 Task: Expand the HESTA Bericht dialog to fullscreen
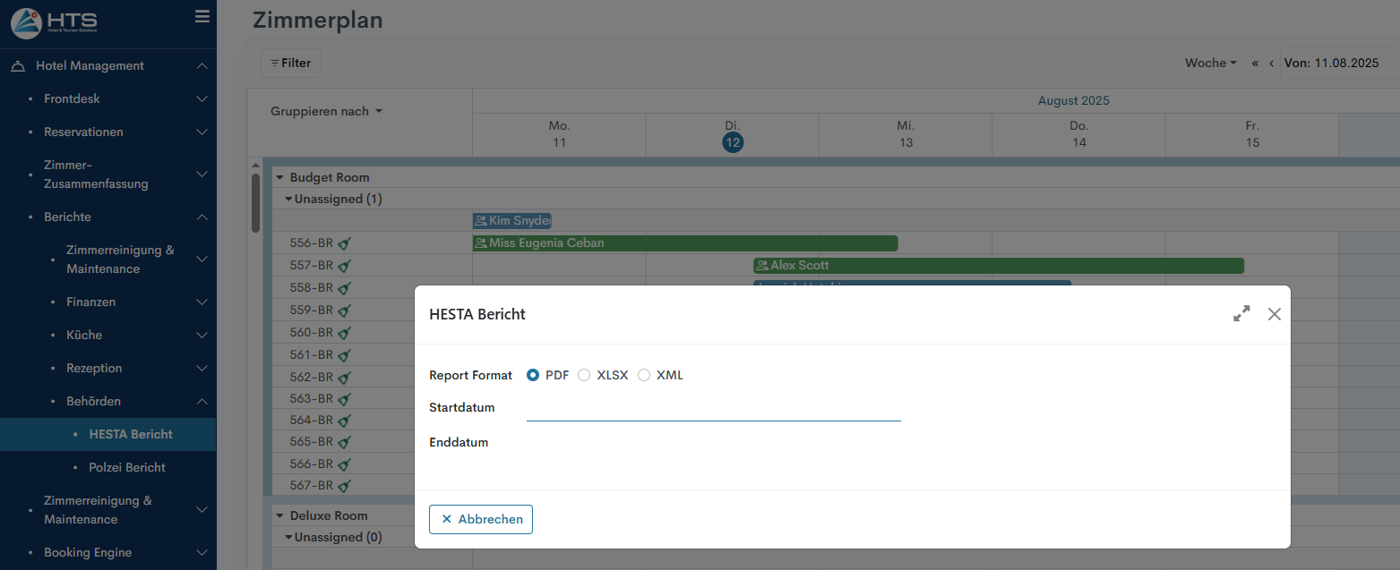click(1241, 314)
